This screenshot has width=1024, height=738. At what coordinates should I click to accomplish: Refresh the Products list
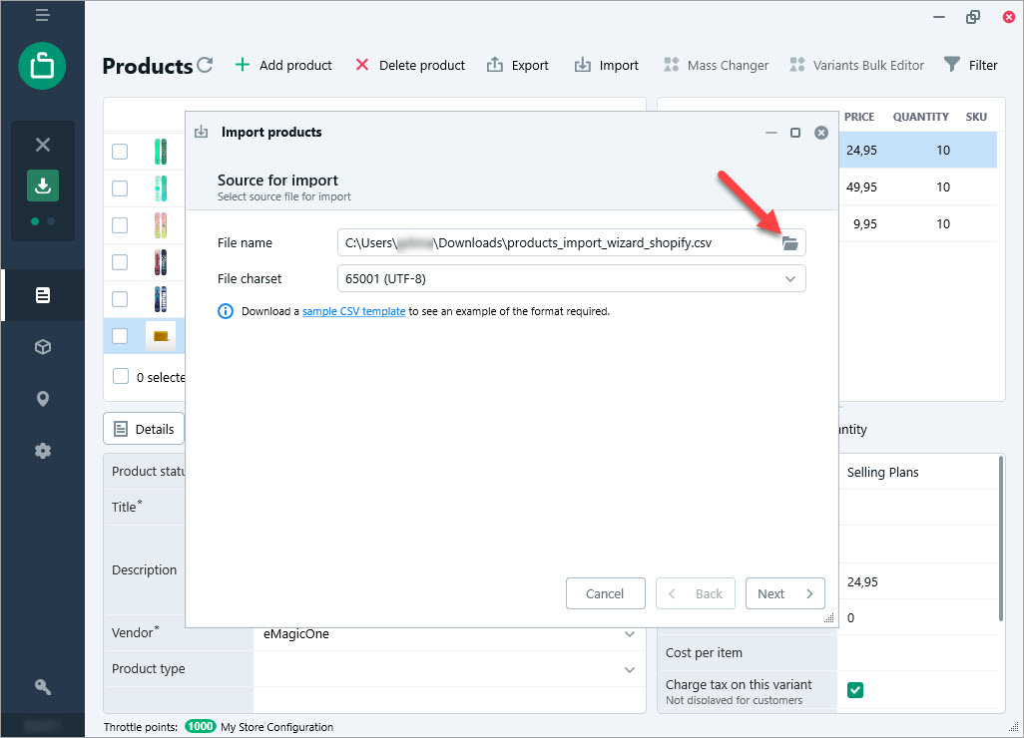pos(205,65)
